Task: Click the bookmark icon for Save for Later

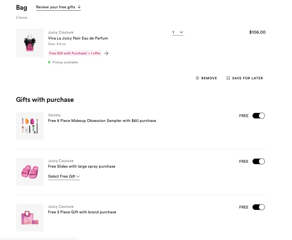Action: (x=228, y=78)
